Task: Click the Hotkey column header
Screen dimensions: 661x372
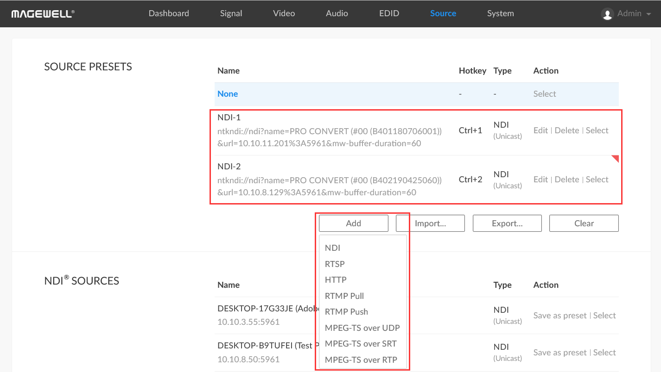Action: 472,71
